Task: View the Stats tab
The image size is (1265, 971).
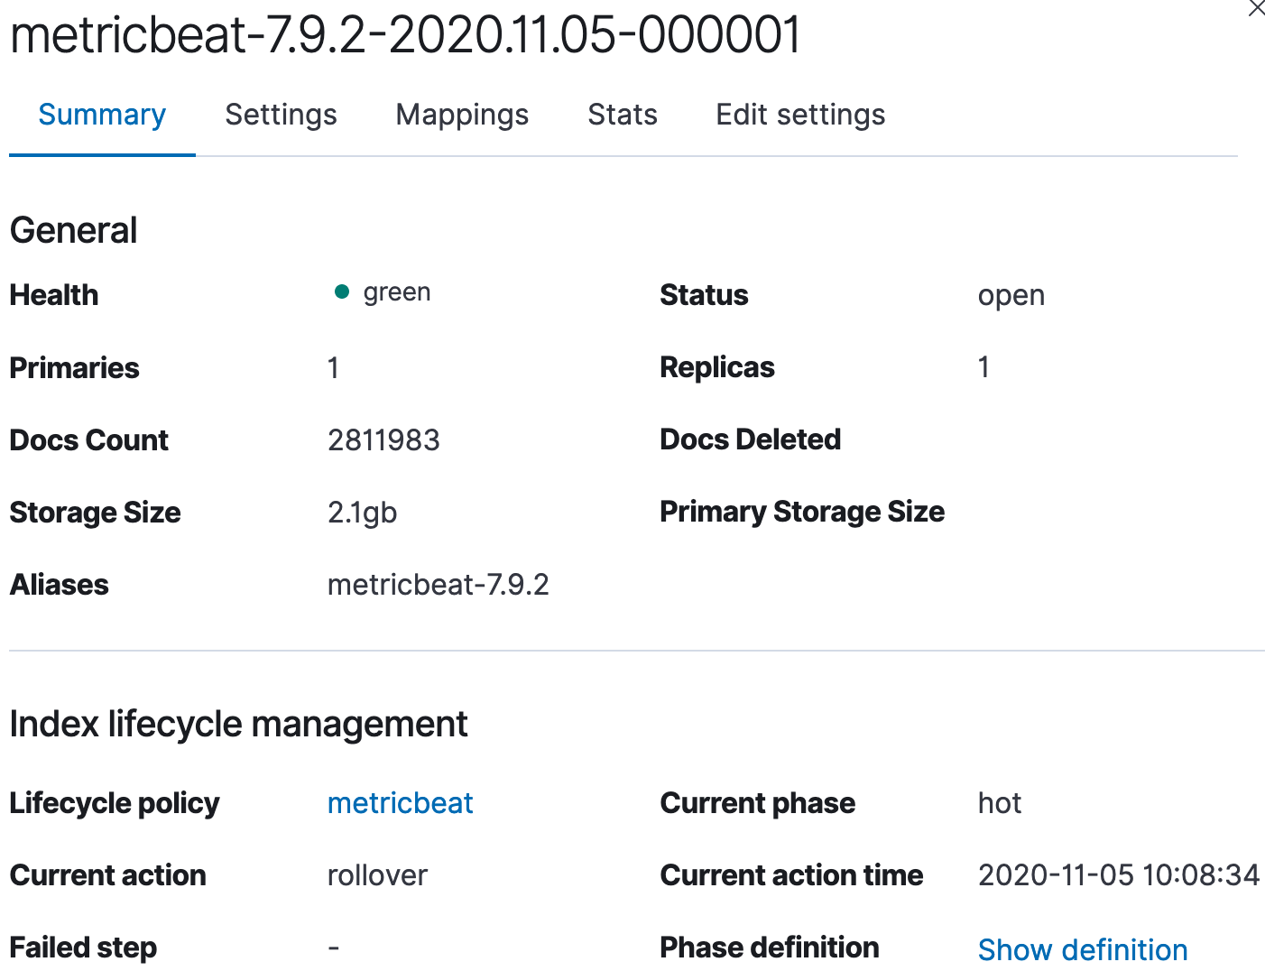Action: point(623,115)
